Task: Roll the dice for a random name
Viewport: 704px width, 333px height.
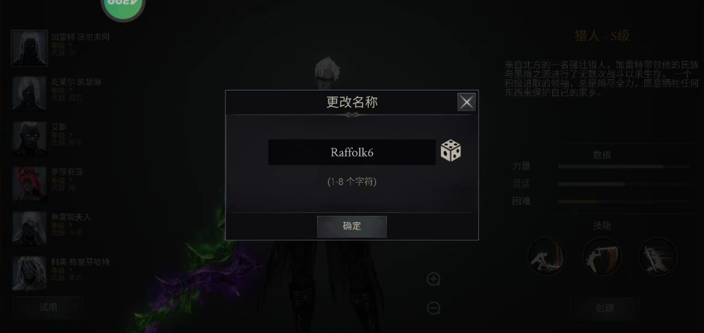Action: click(451, 151)
